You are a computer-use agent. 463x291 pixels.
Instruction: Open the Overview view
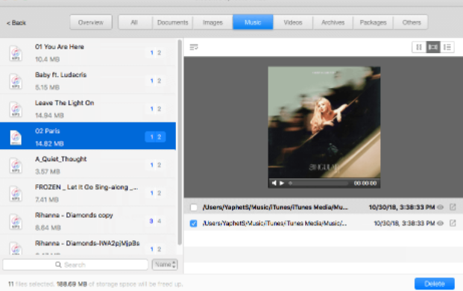click(91, 22)
